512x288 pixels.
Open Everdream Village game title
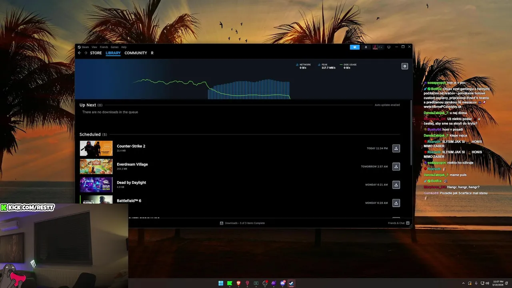coord(132,164)
